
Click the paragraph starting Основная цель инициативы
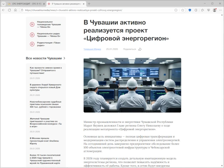coord(132,144)
